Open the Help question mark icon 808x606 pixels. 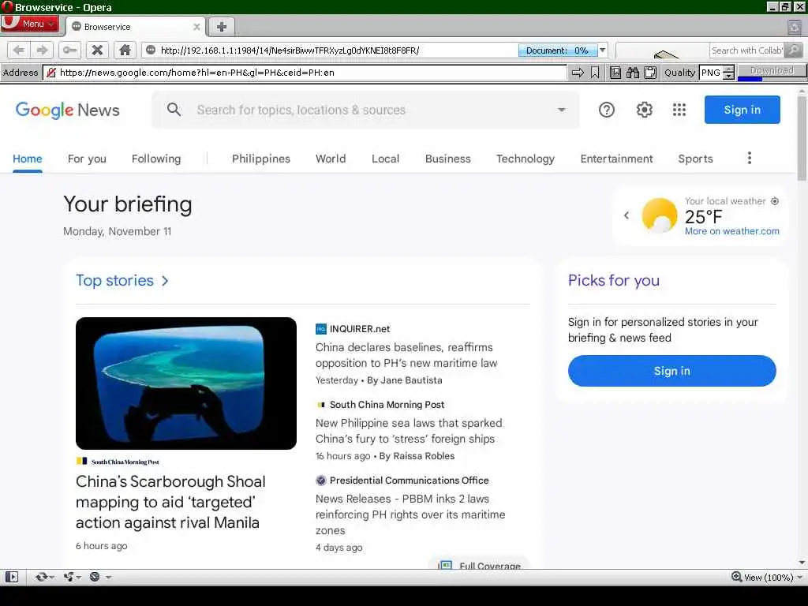pyautogui.click(x=607, y=110)
